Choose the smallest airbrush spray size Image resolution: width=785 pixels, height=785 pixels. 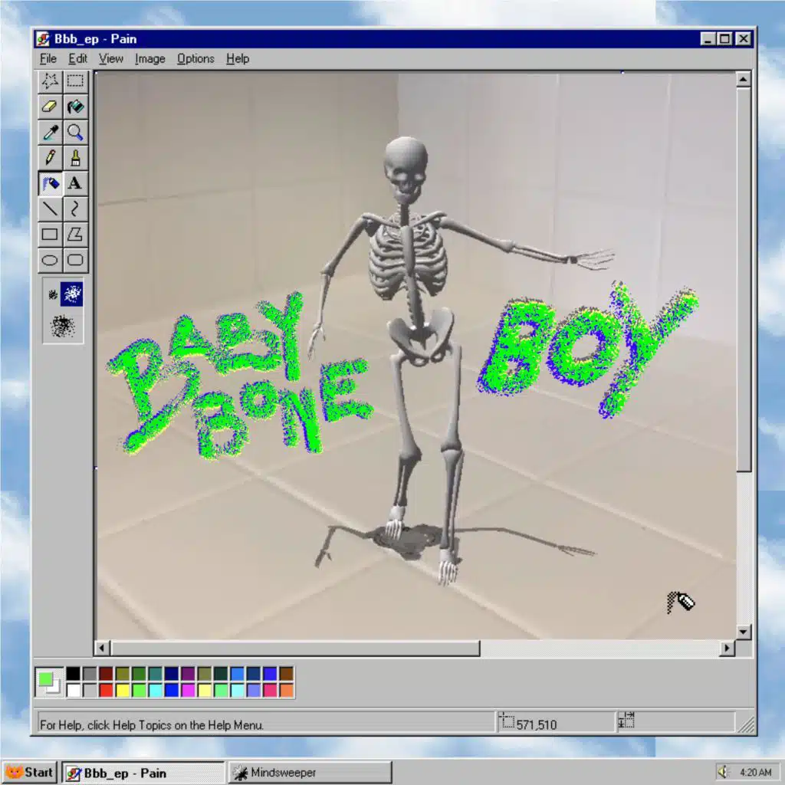[x=53, y=294]
